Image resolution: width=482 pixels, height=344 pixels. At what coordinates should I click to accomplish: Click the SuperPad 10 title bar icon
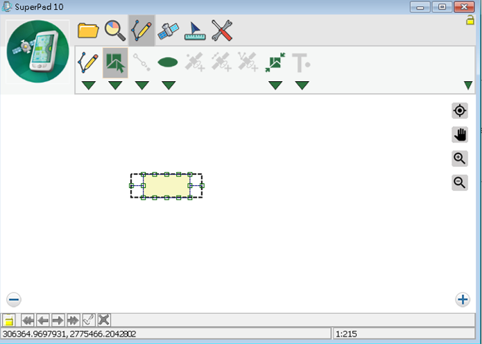[7, 6]
